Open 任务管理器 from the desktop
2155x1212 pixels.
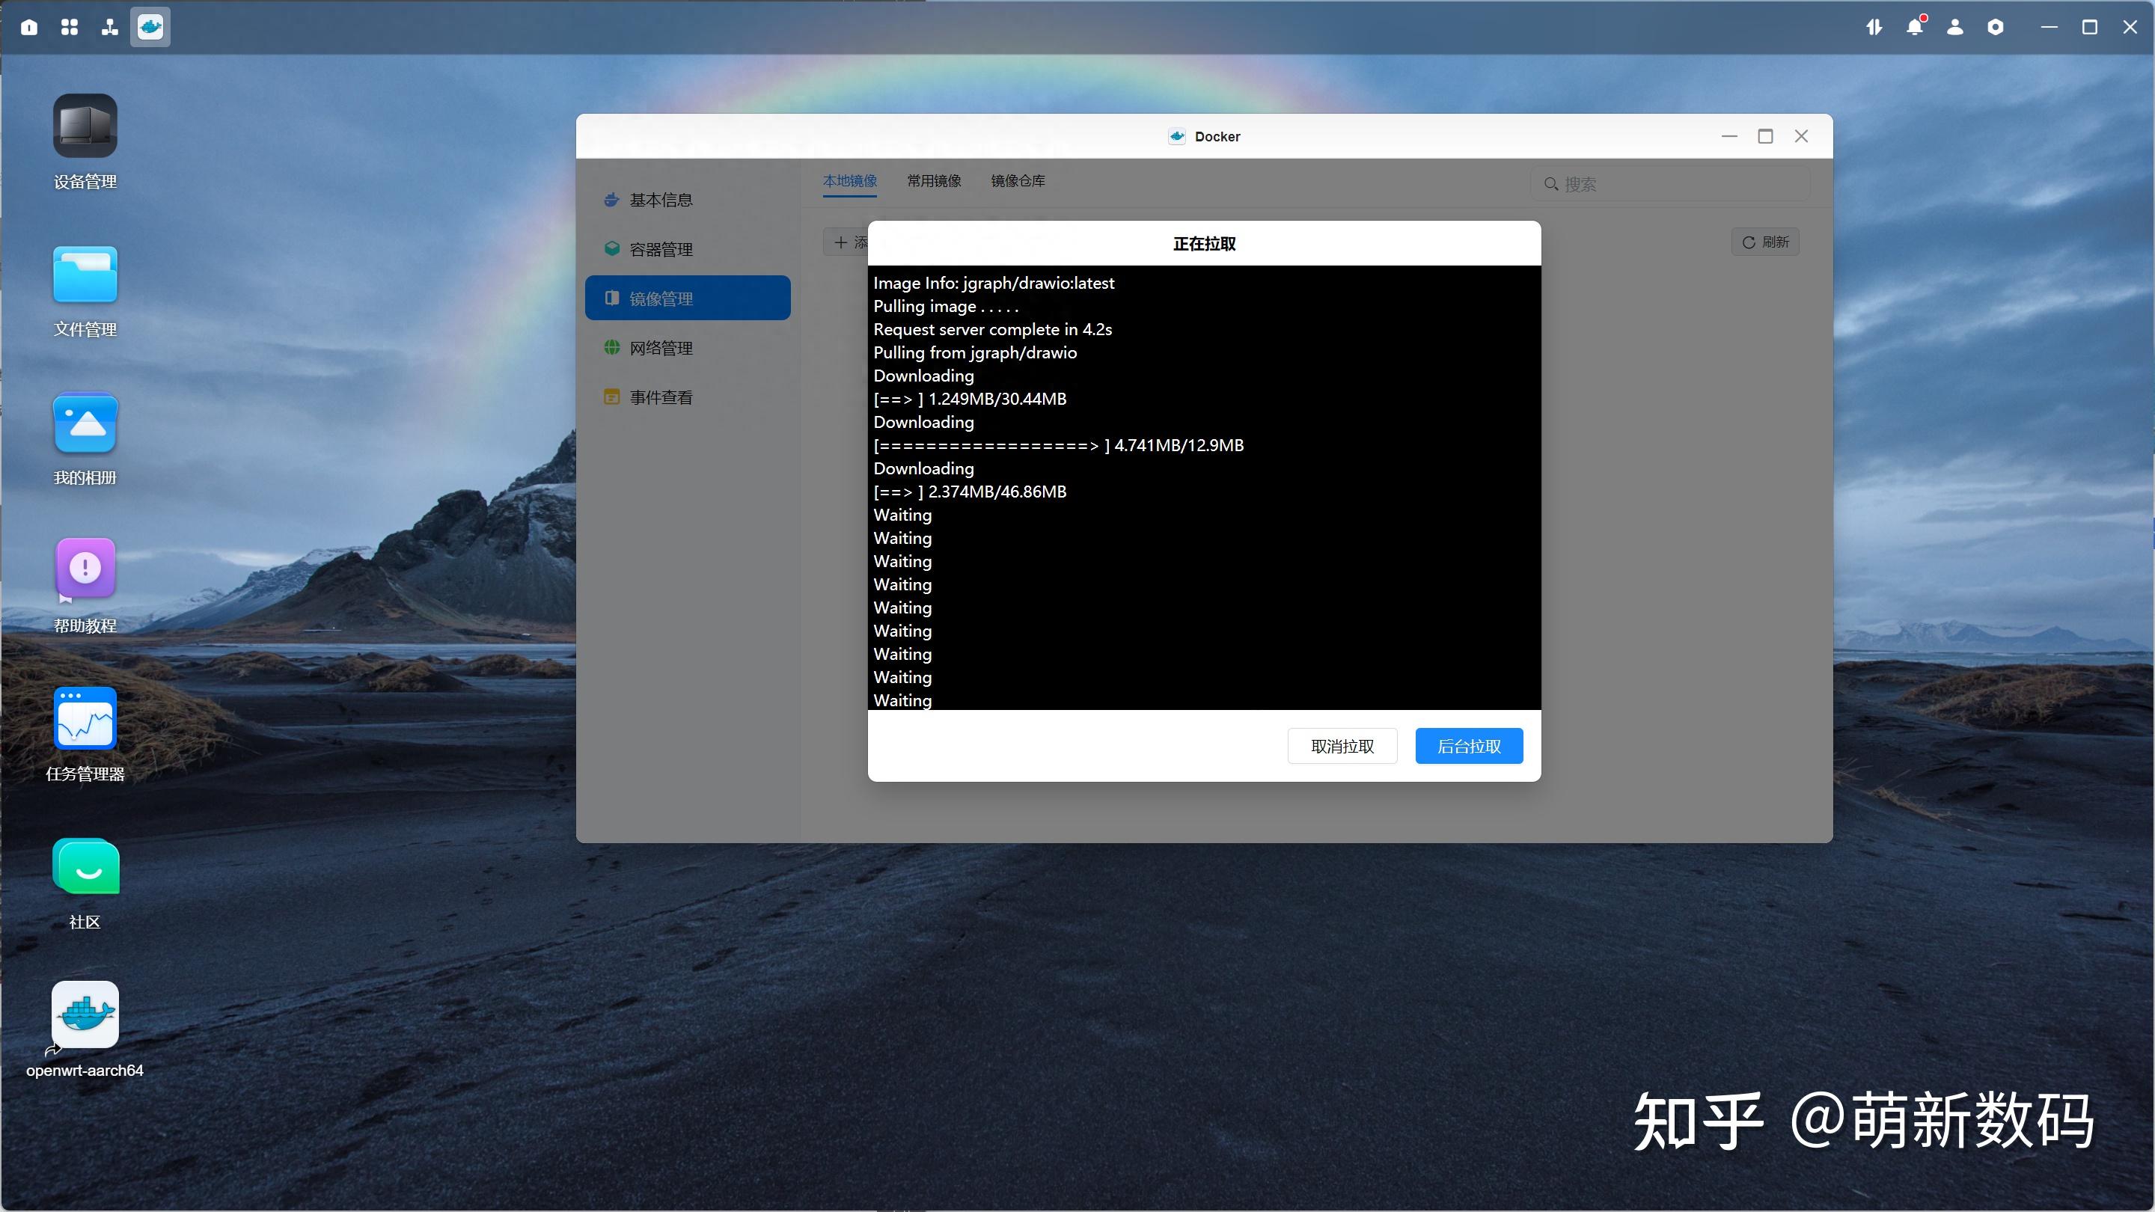click(x=84, y=719)
